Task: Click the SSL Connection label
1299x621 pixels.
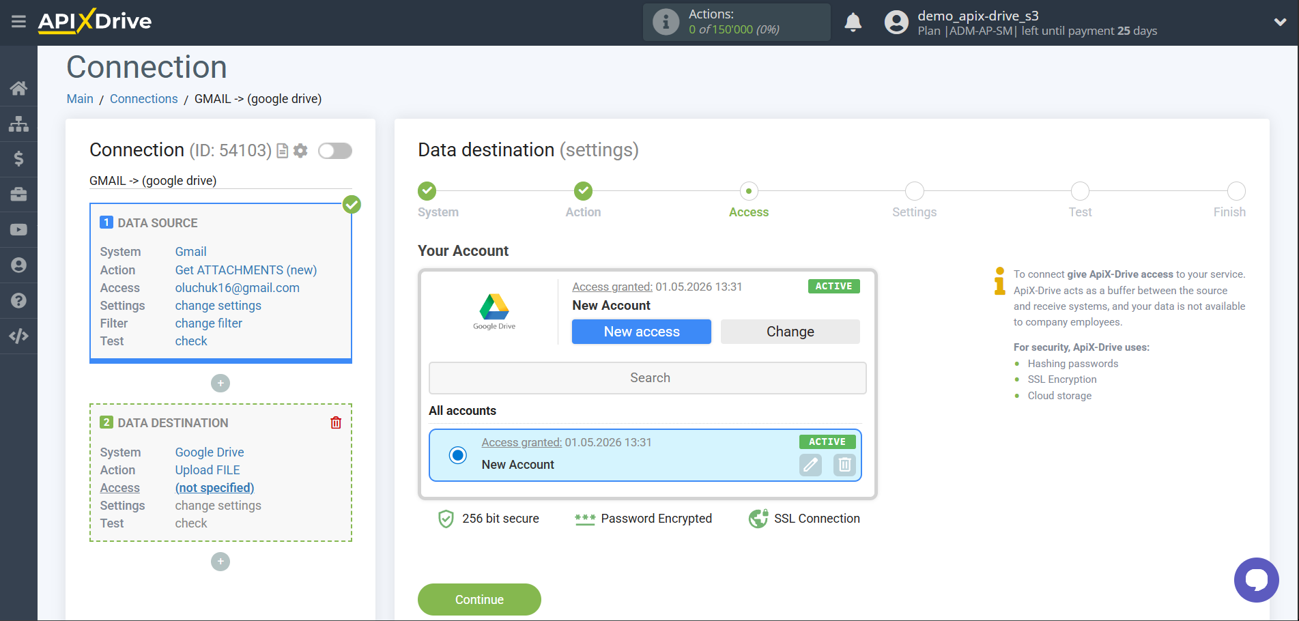Action: (x=817, y=519)
